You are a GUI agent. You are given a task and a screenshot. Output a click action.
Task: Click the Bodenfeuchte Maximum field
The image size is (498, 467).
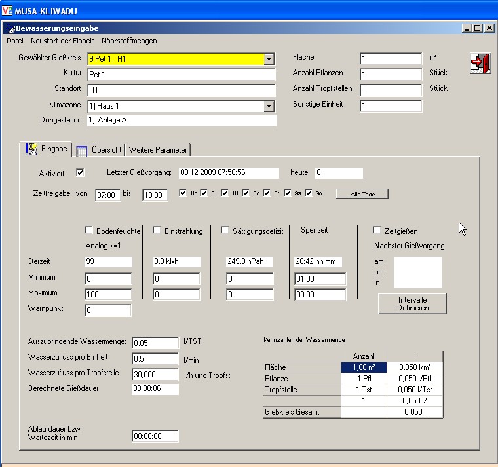tap(108, 295)
